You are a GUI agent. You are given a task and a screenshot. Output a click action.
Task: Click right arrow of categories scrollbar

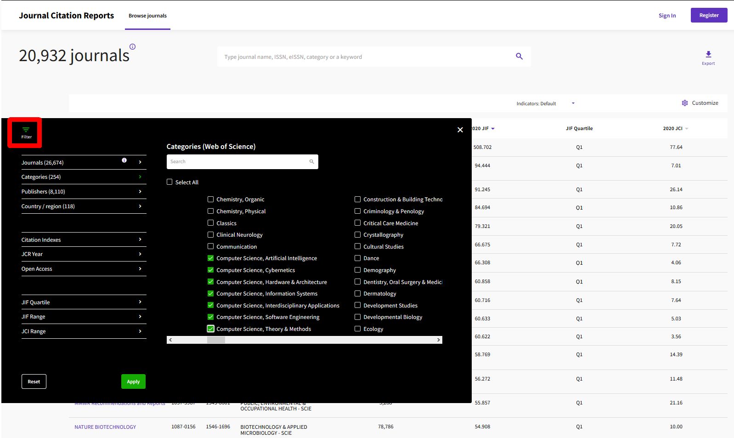439,340
